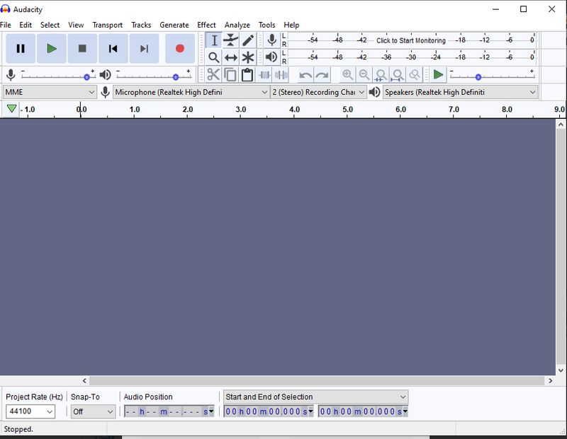Click the Project Rate combo box
567x439 pixels.
pyautogui.click(x=30, y=411)
